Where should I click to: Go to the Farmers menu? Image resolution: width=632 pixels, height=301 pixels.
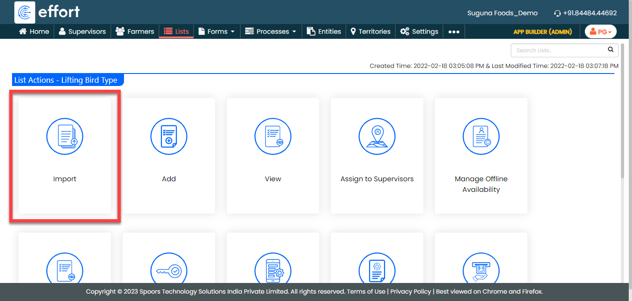click(x=135, y=31)
